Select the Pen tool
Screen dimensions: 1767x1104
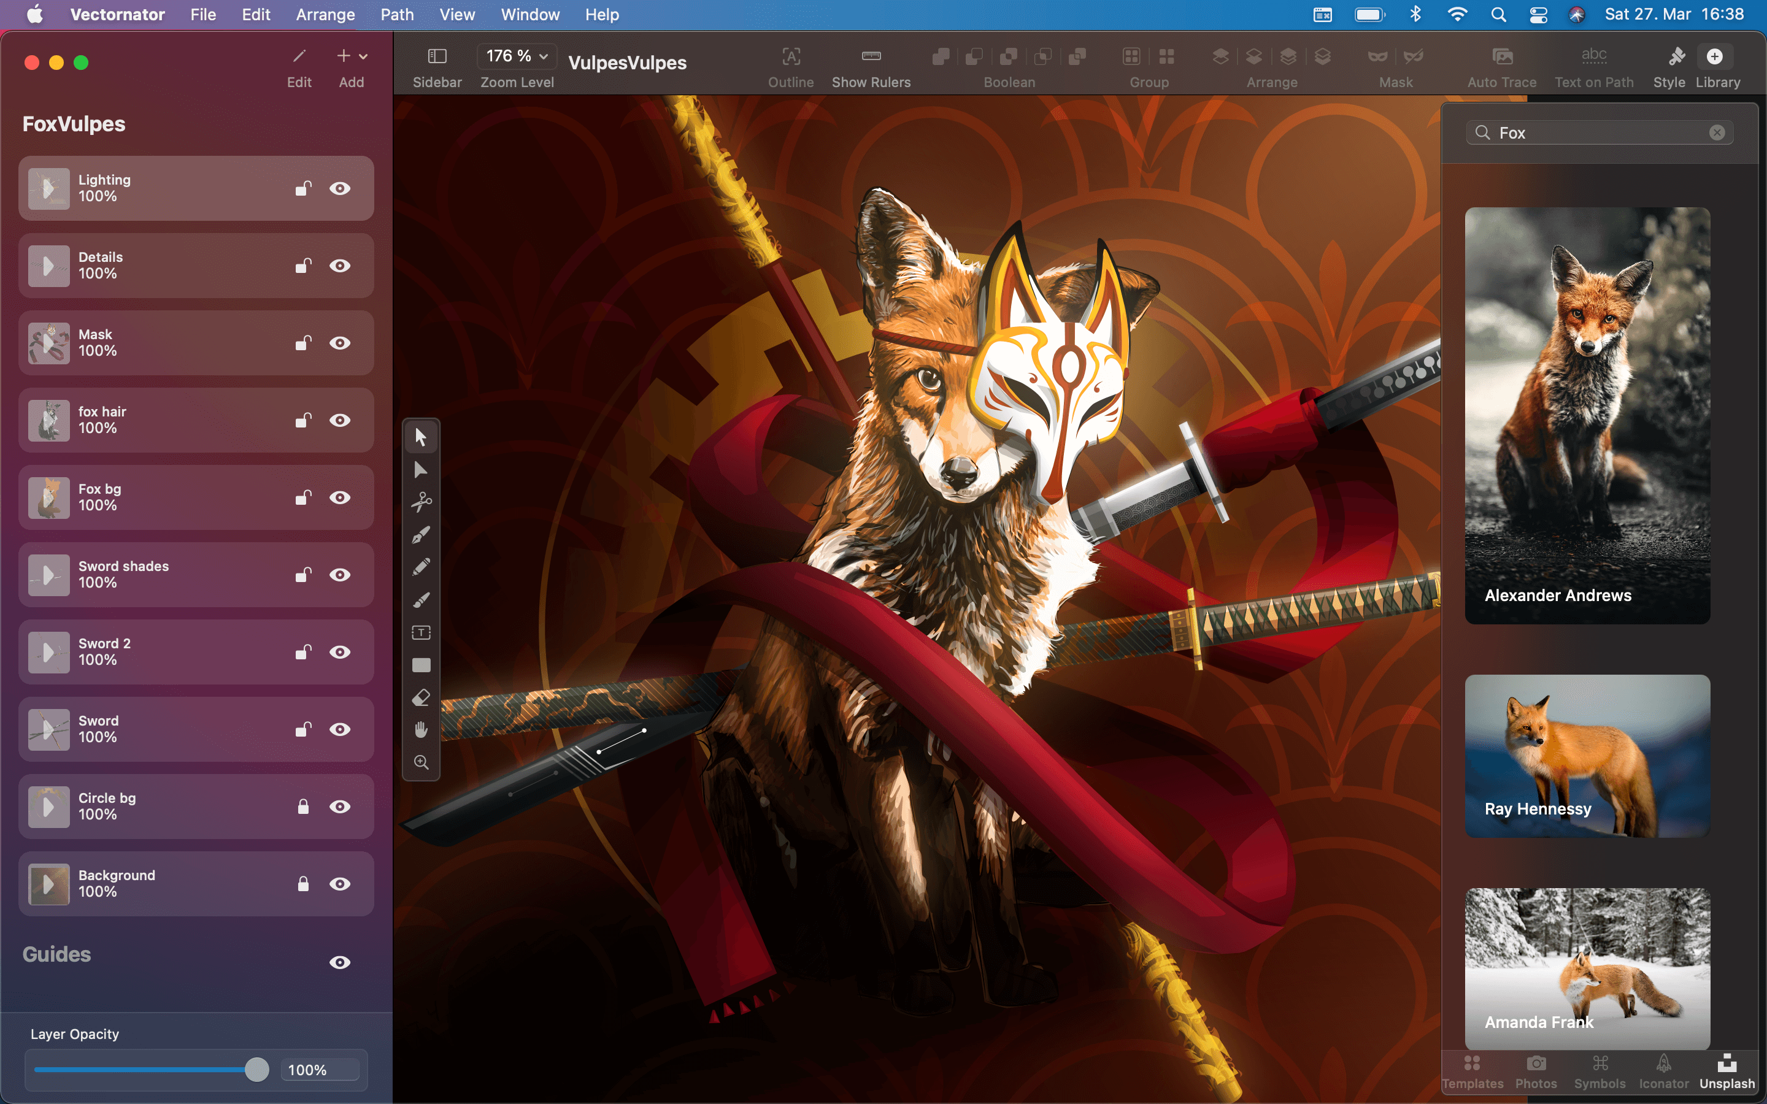(x=420, y=535)
